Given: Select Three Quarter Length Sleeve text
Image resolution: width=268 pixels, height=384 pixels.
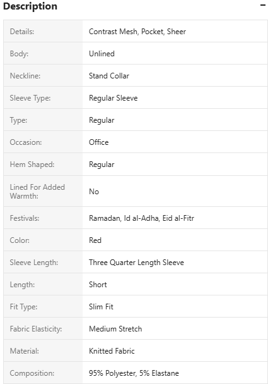Looking at the screenshot, I should tap(136, 263).
